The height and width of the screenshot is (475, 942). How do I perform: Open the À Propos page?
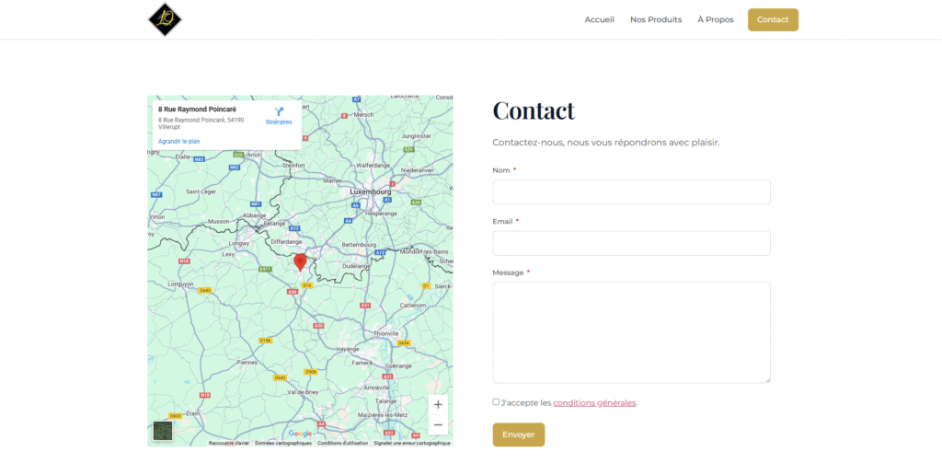point(716,20)
